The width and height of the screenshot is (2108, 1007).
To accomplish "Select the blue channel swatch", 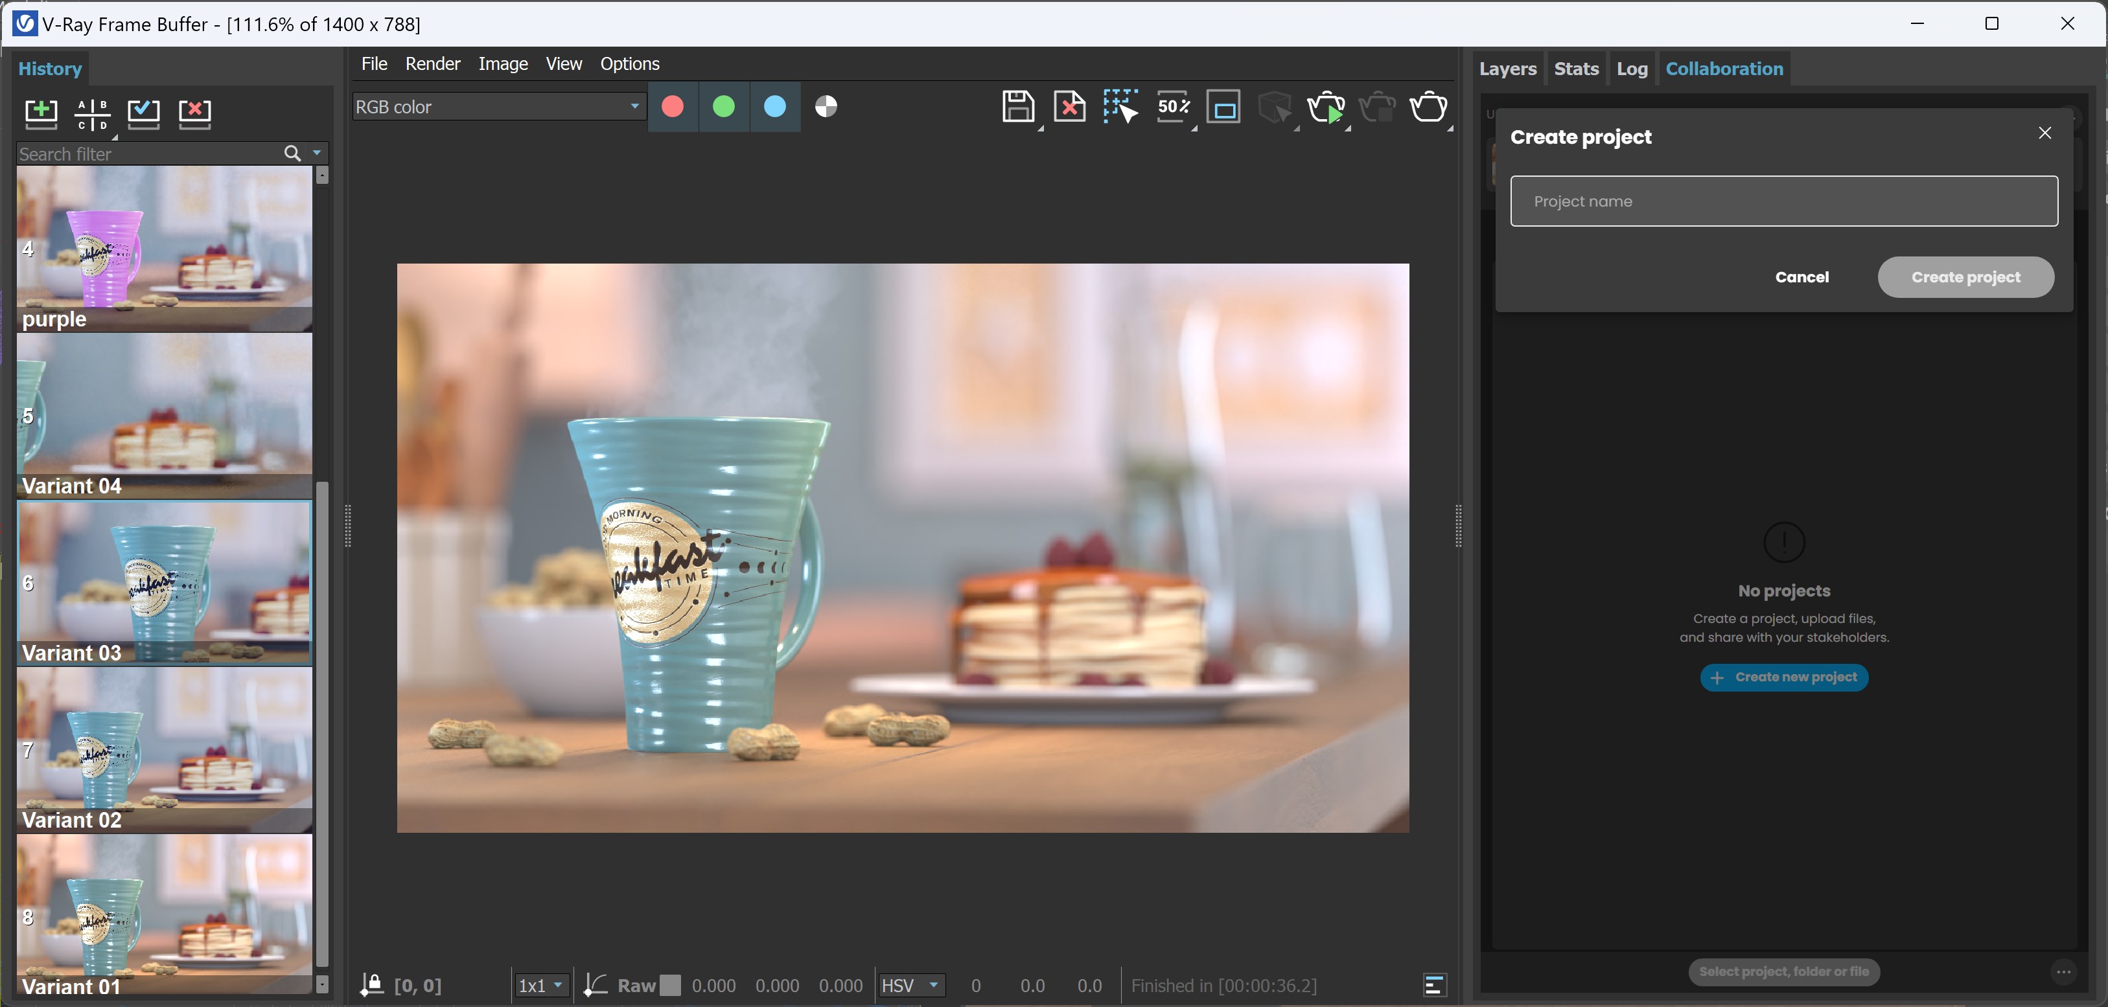I will coord(774,106).
